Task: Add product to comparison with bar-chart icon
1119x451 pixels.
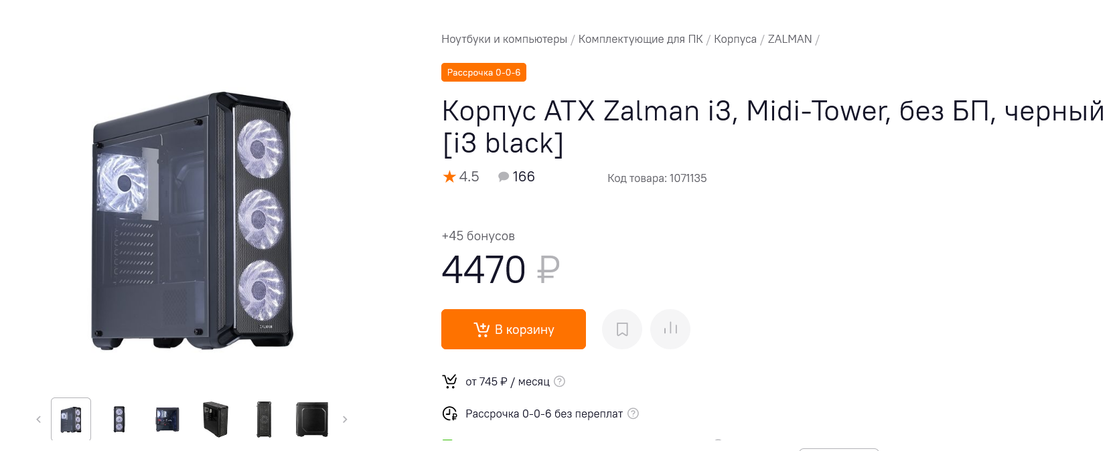Action: tap(670, 329)
